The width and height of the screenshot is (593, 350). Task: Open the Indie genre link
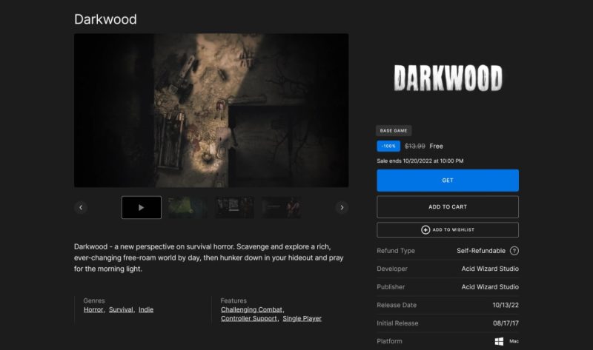point(146,309)
